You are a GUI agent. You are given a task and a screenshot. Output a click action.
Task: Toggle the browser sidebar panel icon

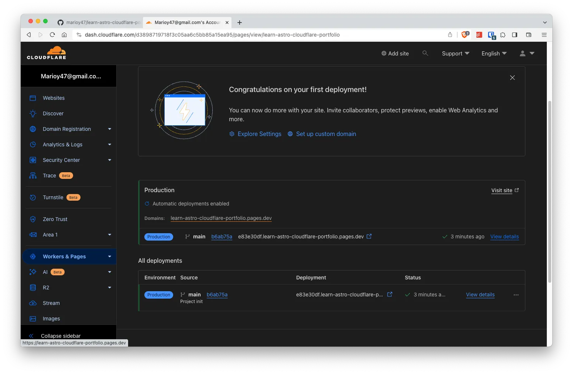pyautogui.click(x=515, y=35)
